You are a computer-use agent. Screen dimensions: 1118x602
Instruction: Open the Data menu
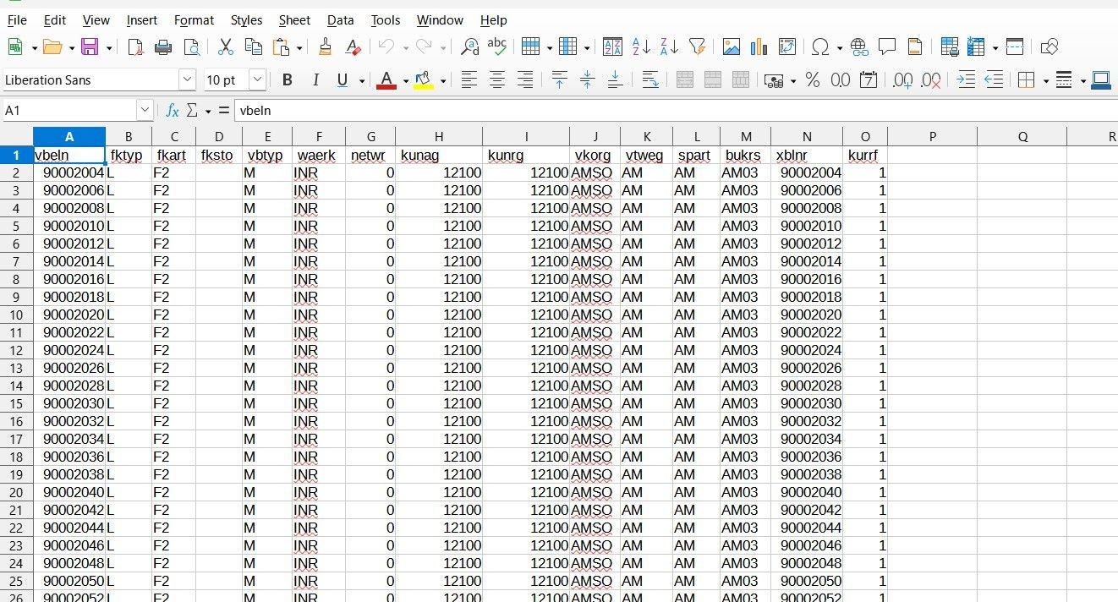click(340, 19)
